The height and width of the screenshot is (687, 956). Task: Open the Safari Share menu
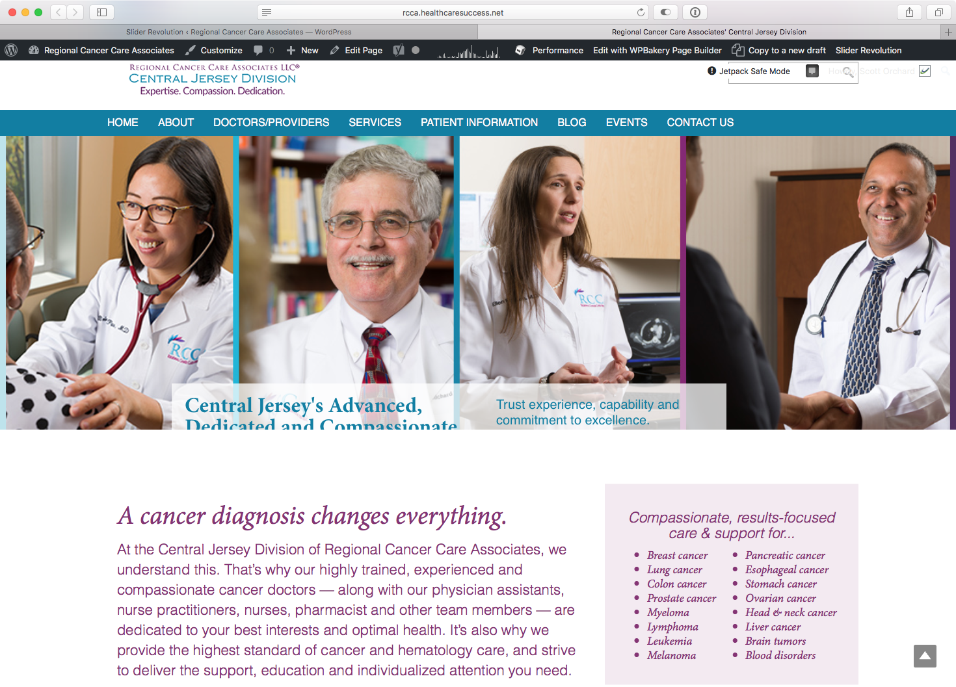[x=909, y=12]
